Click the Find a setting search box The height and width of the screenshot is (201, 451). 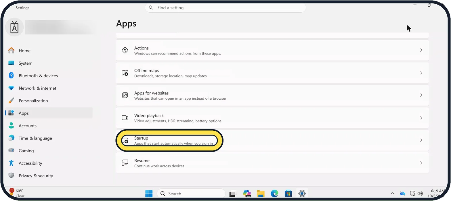(x=225, y=8)
